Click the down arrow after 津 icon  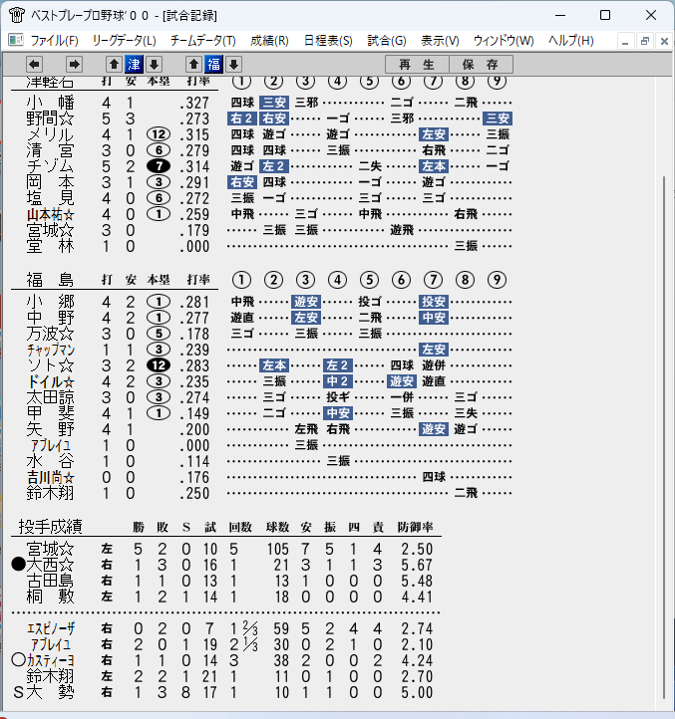tap(155, 64)
